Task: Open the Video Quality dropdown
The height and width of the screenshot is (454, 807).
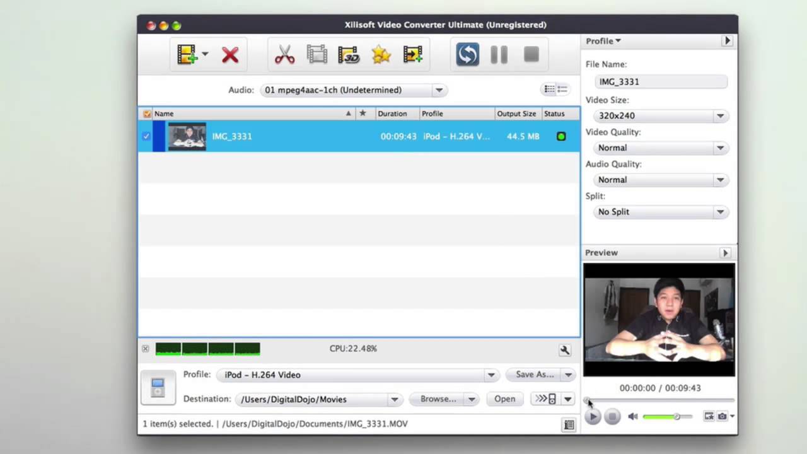Action: click(661, 148)
